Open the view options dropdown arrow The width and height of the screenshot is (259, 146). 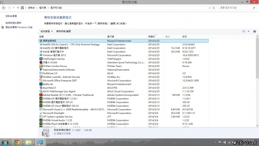pos(248,31)
